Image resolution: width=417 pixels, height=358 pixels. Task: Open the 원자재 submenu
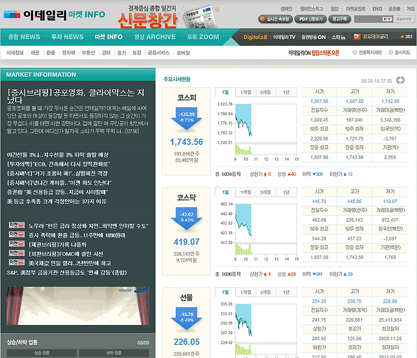coord(68,53)
